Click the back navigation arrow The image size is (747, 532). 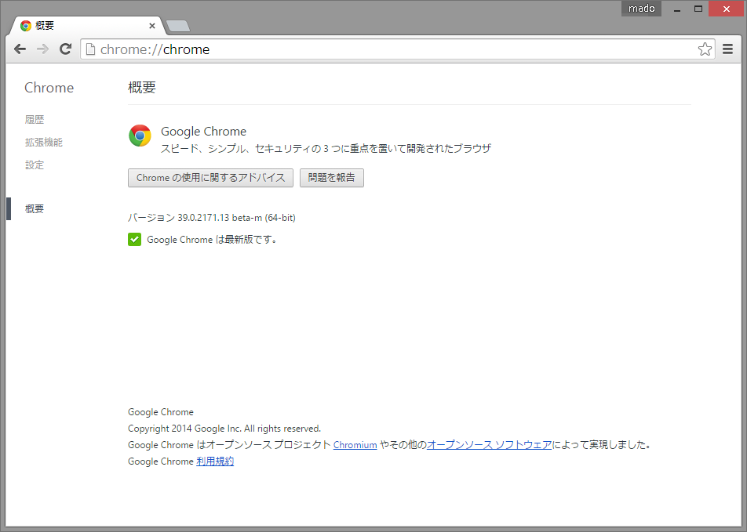click(20, 49)
